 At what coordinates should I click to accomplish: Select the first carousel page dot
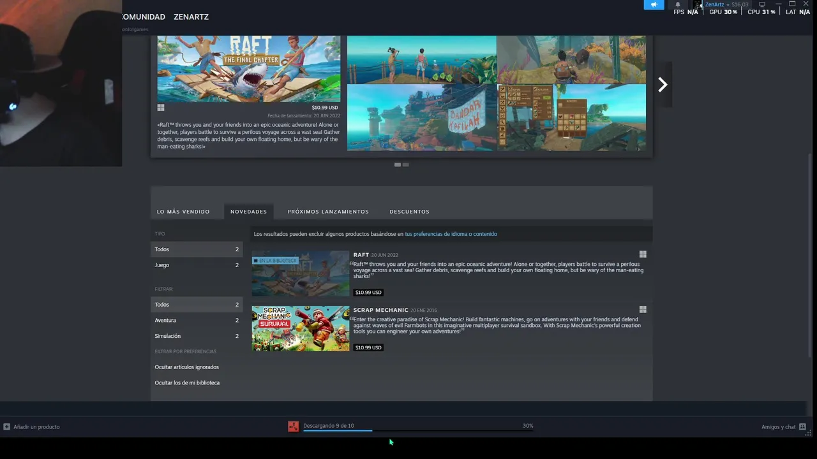tap(398, 164)
